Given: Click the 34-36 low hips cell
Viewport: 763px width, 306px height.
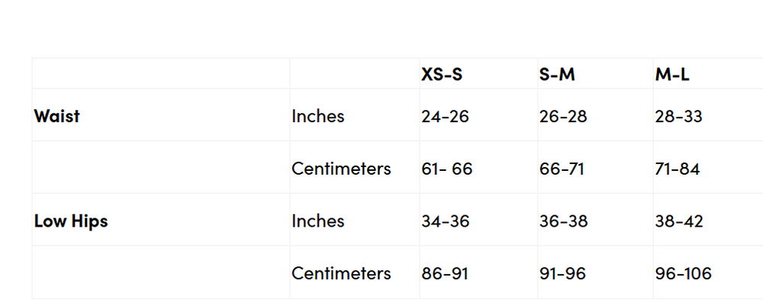Looking at the screenshot, I should tap(445, 221).
